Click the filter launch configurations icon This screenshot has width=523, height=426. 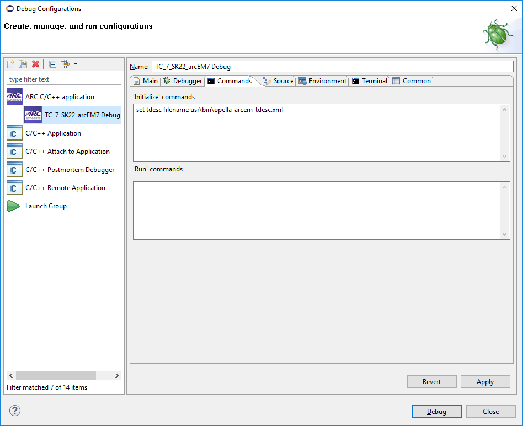(x=65, y=64)
